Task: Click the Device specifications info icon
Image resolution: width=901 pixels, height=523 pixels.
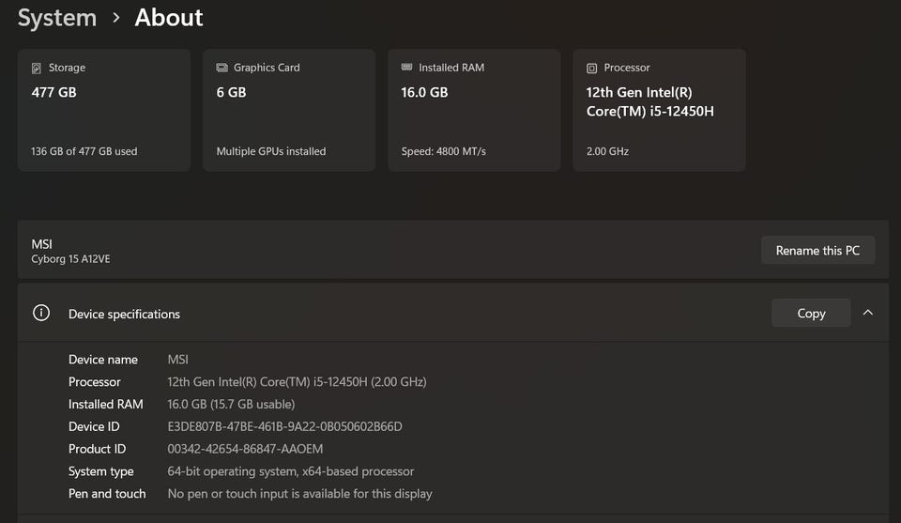Action: coord(41,314)
